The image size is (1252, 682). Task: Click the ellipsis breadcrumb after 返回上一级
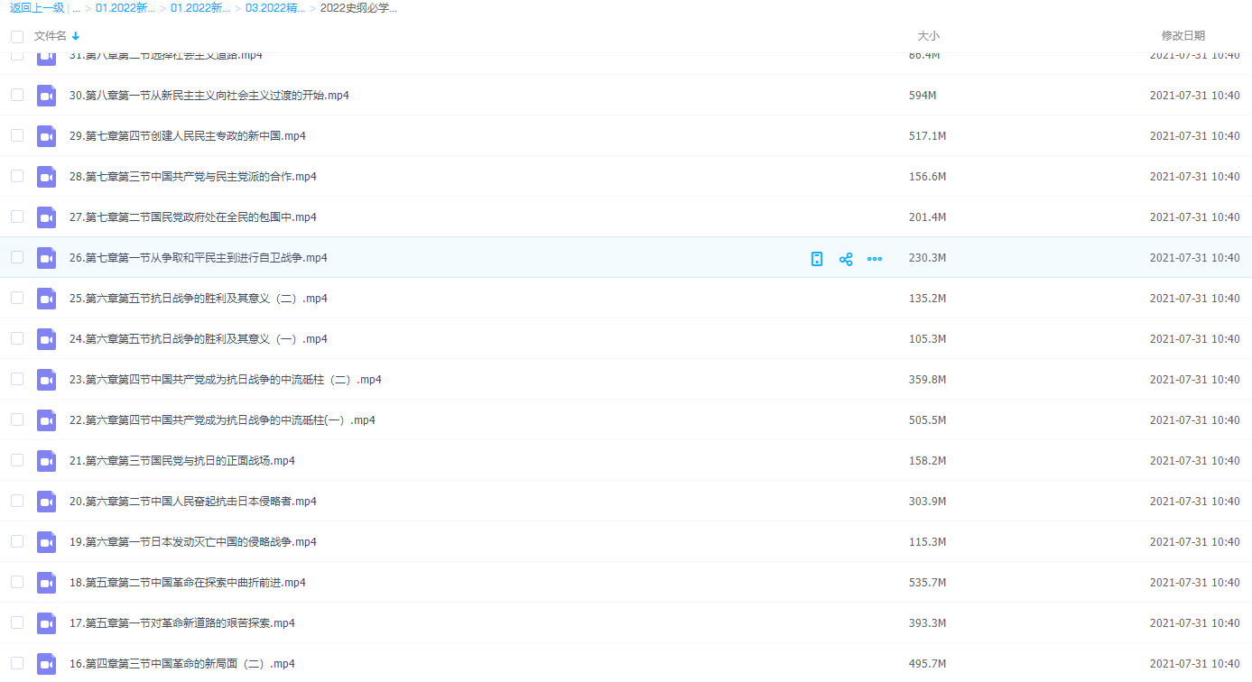pyautogui.click(x=76, y=8)
